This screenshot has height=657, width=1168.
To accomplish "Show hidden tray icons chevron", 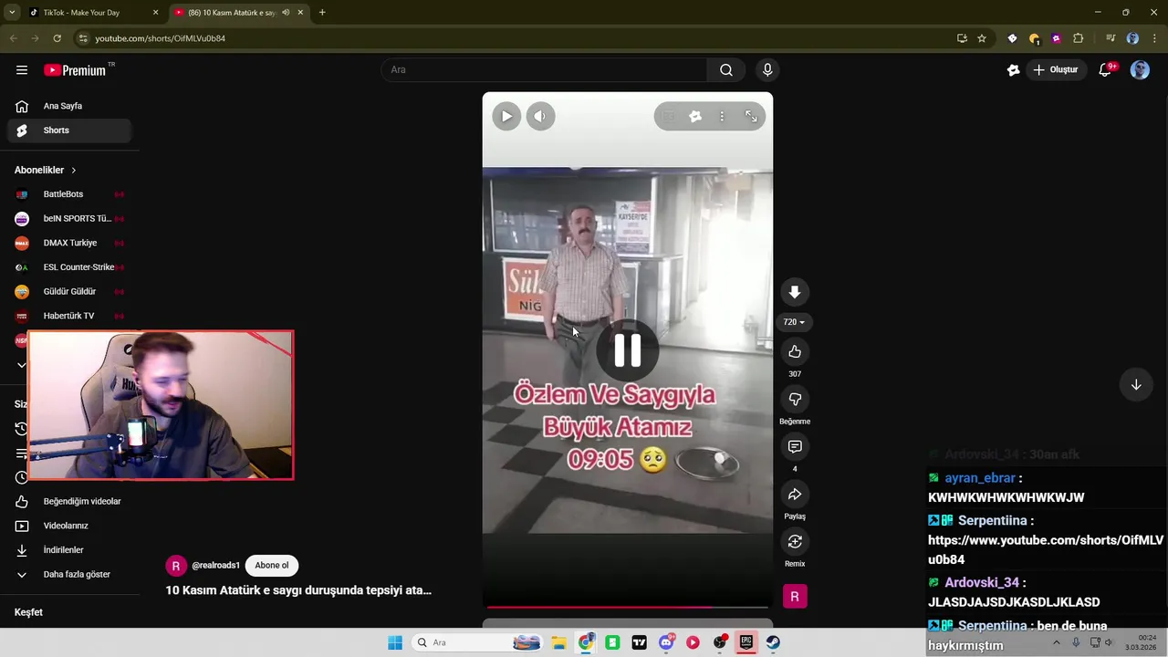I will pyautogui.click(x=1057, y=642).
